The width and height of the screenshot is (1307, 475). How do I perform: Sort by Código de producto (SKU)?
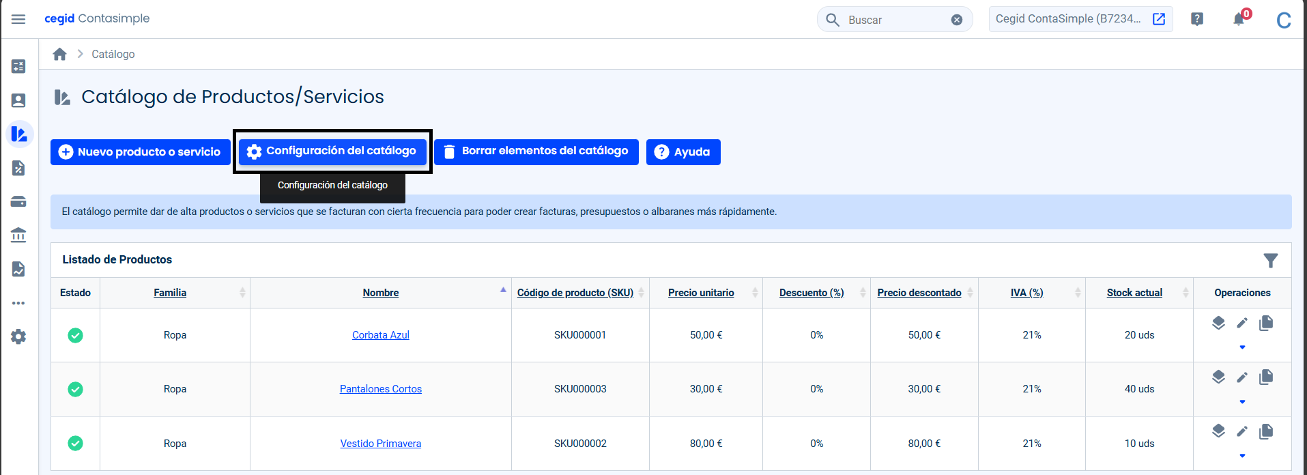coord(575,292)
